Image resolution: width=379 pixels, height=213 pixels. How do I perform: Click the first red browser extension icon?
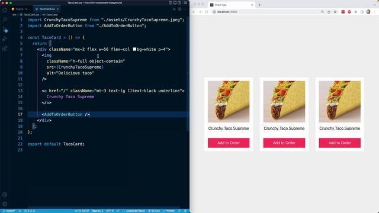point(343,12)
